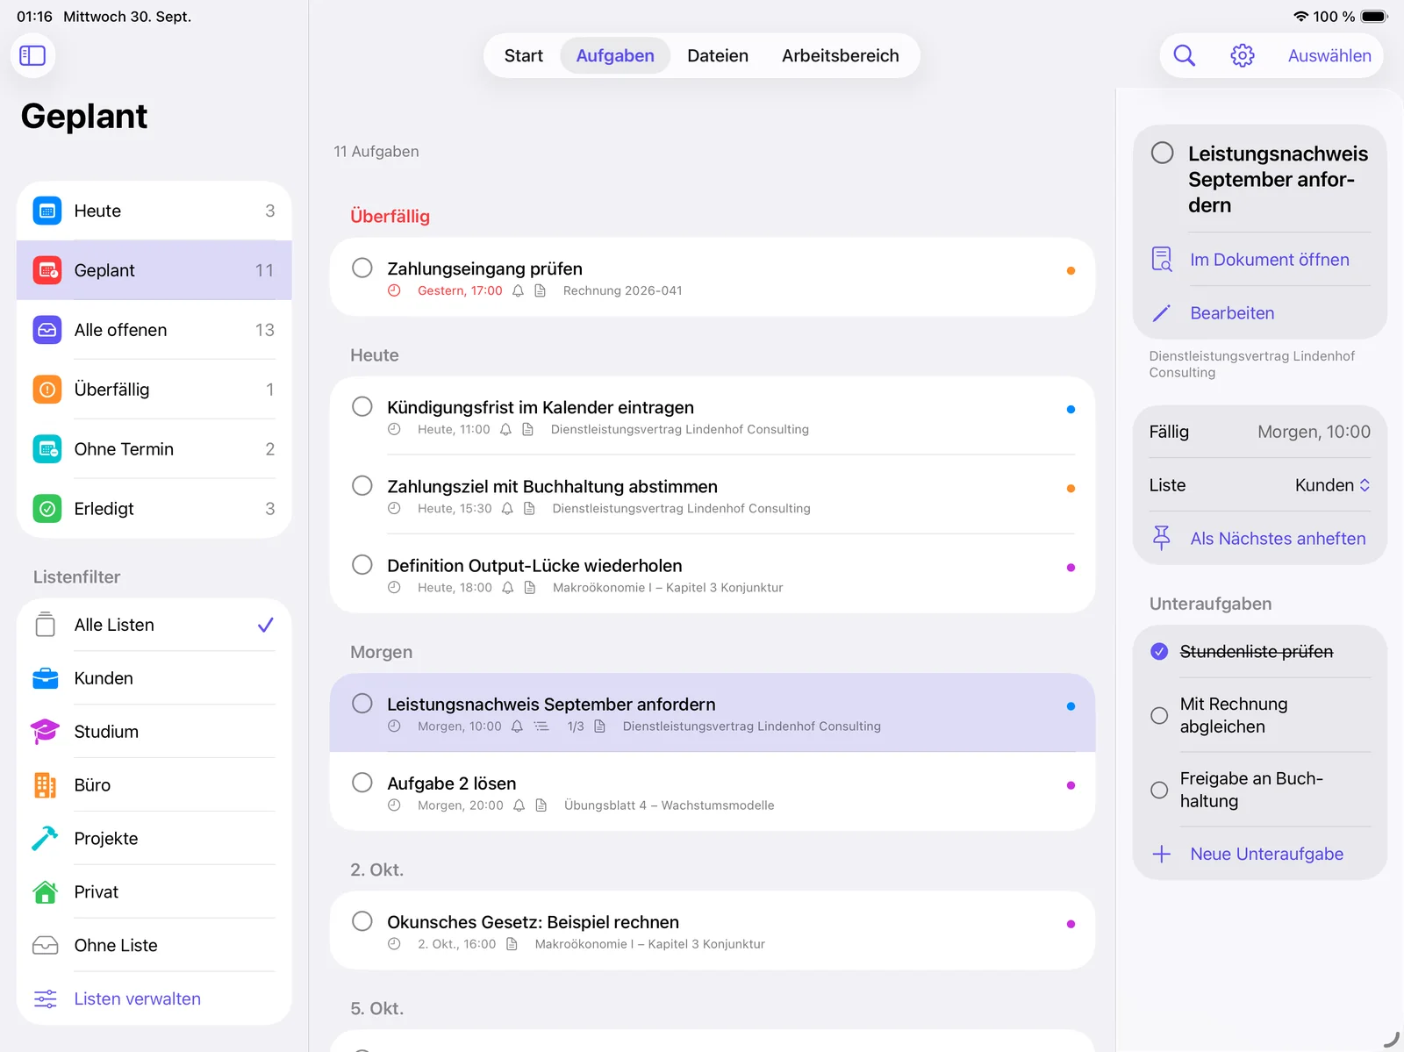Select the red Geplant calendar icon
Screen dimensions: 1404x1052
coord(47,270)
